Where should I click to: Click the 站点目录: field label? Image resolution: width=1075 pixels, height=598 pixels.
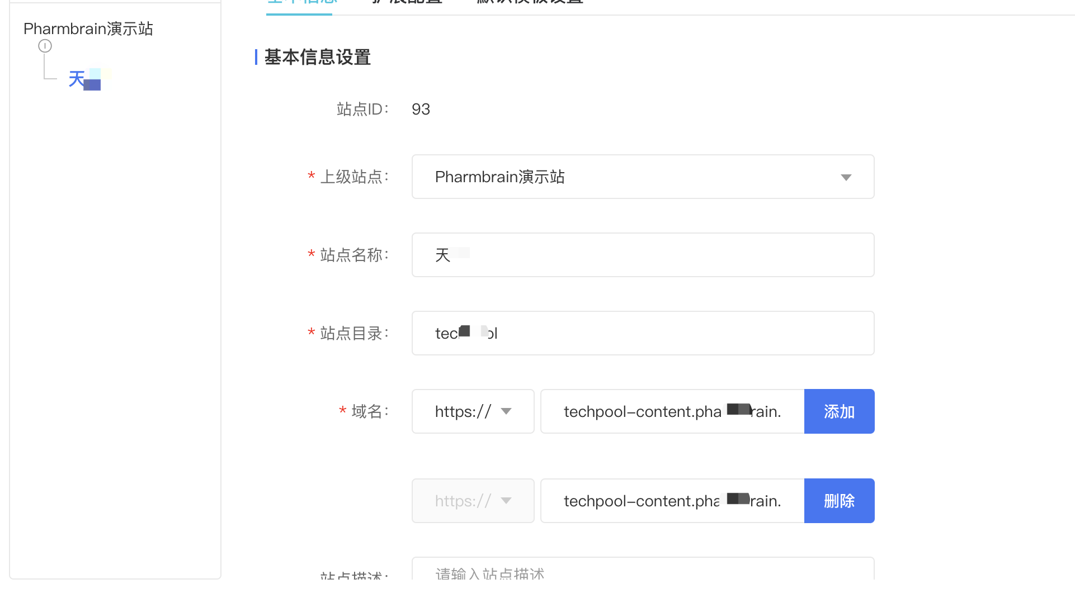click(354, 333)
